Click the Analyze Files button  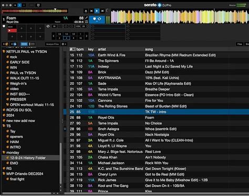click(x=53, y=44)
